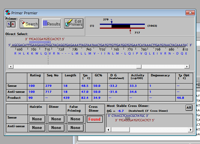
Task: Open the primer Search tool
Action: (x=29, y=24)
